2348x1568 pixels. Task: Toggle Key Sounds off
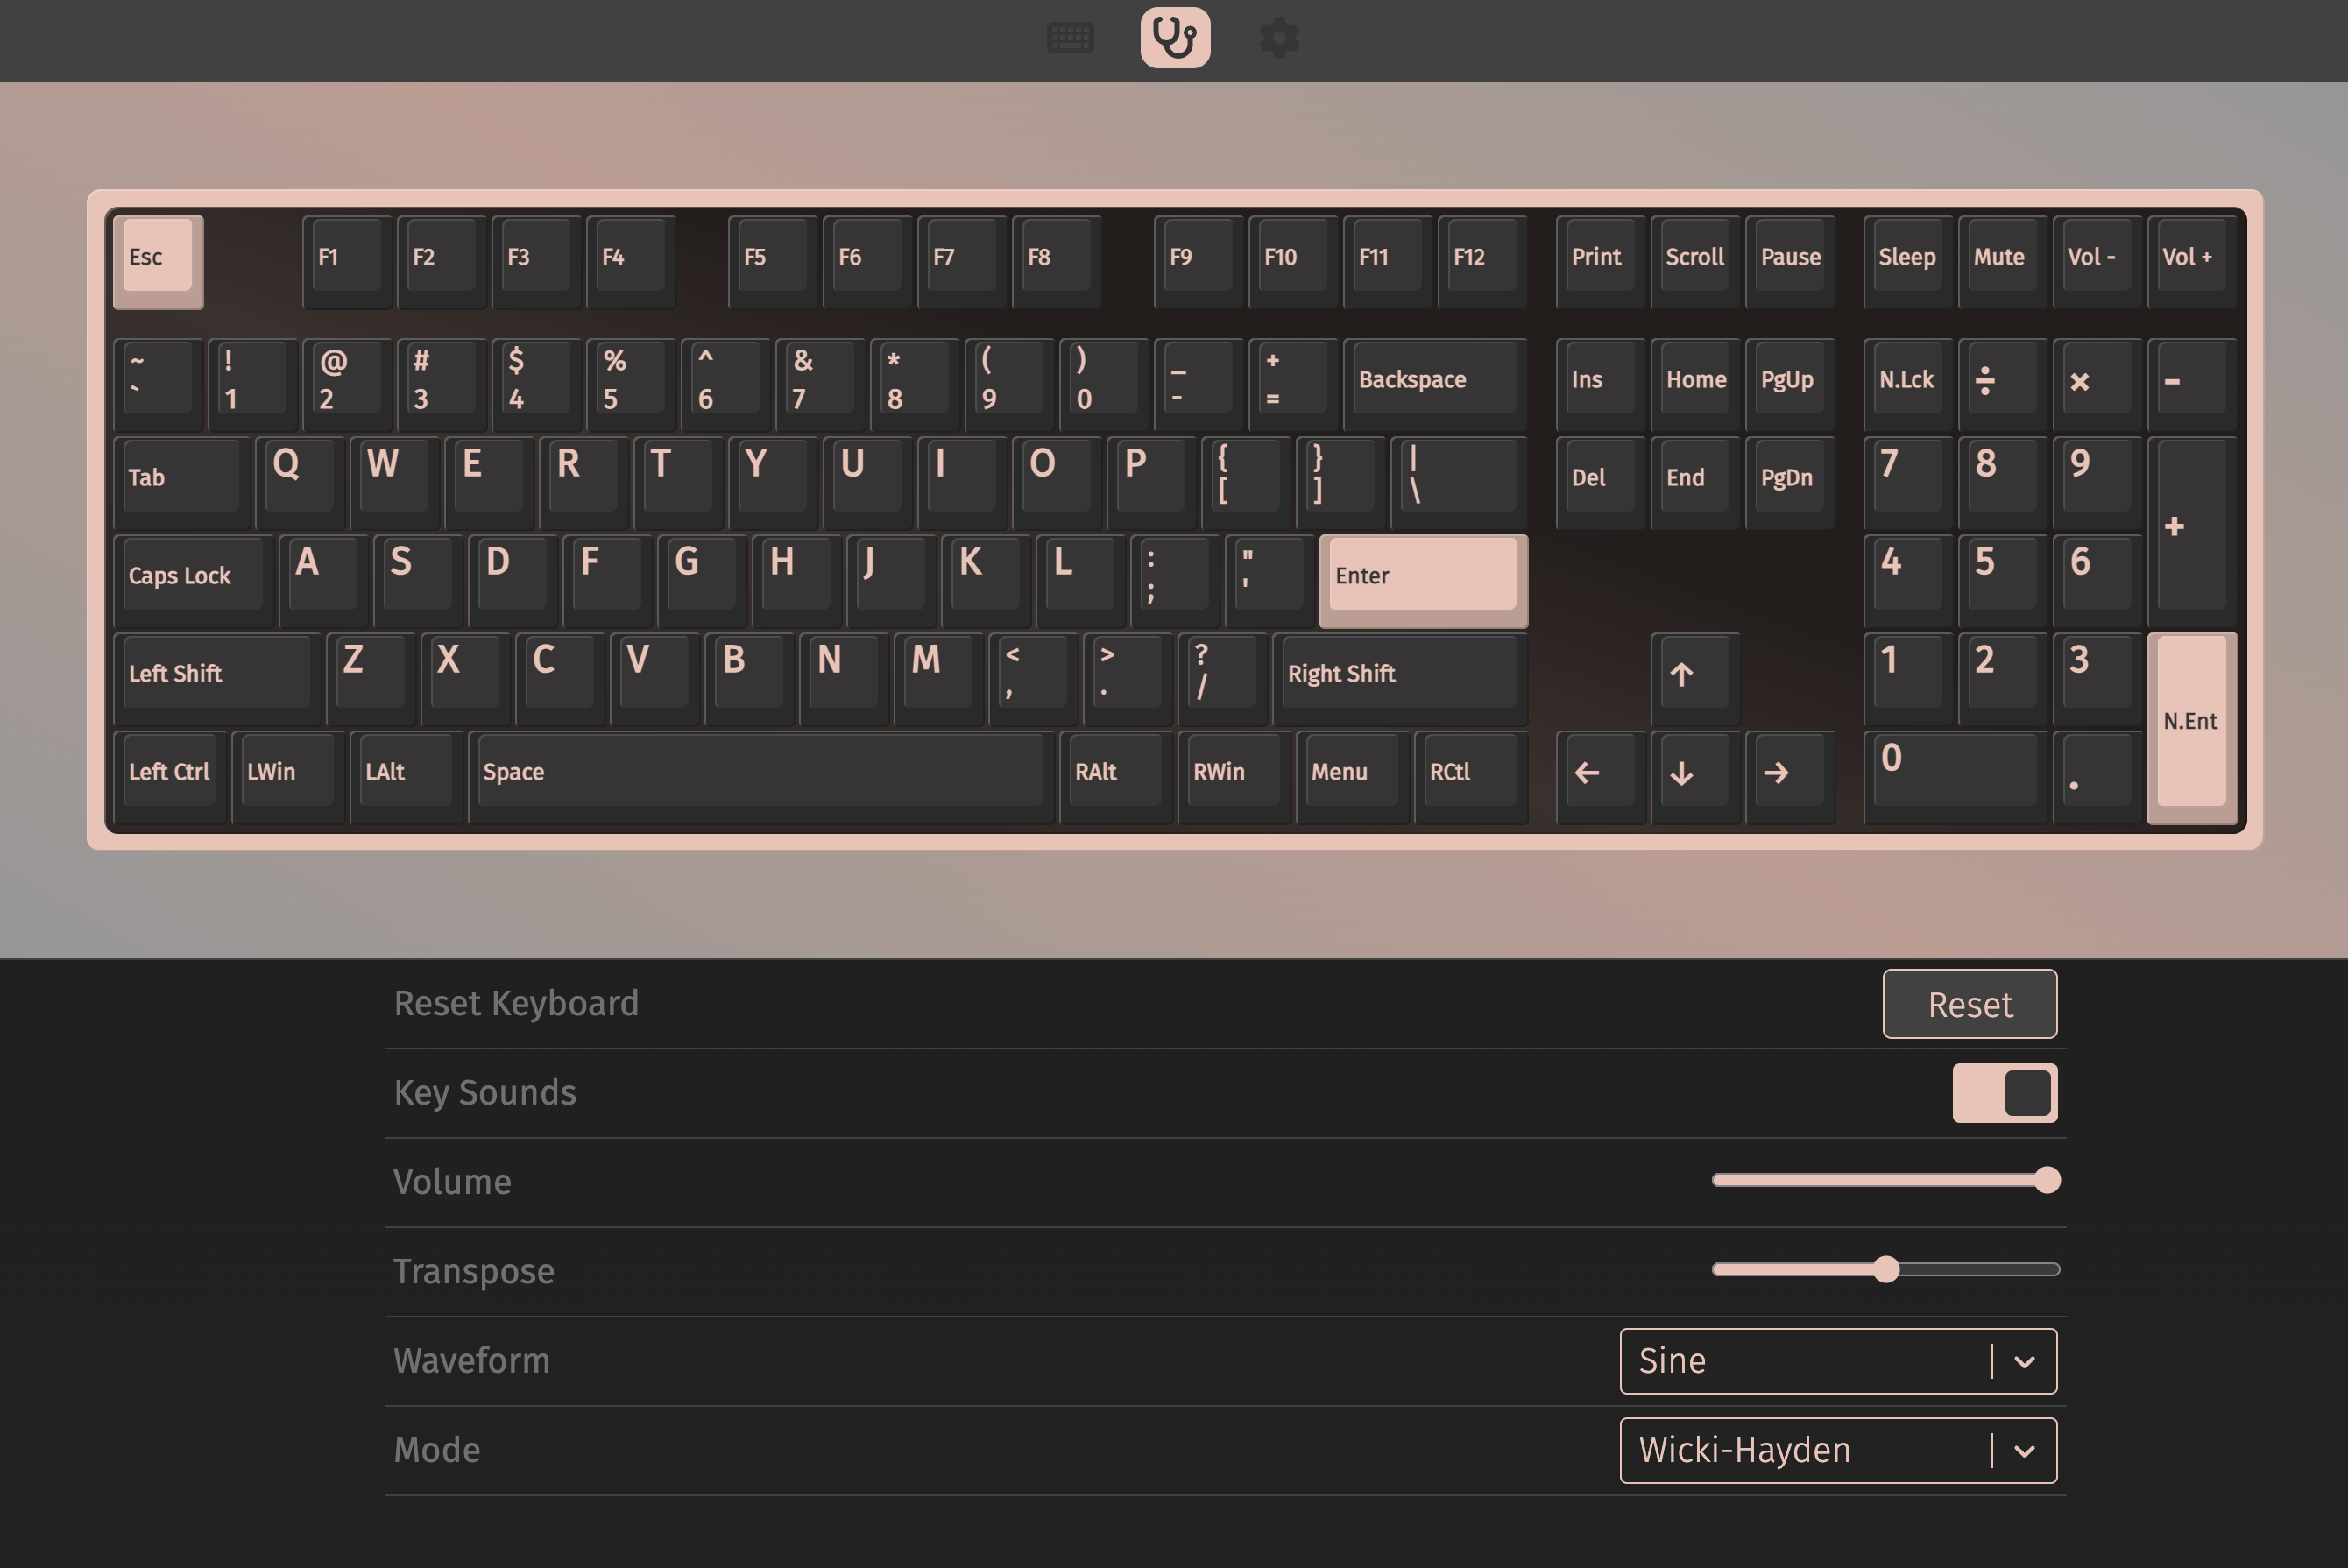click(2004, 1092)
